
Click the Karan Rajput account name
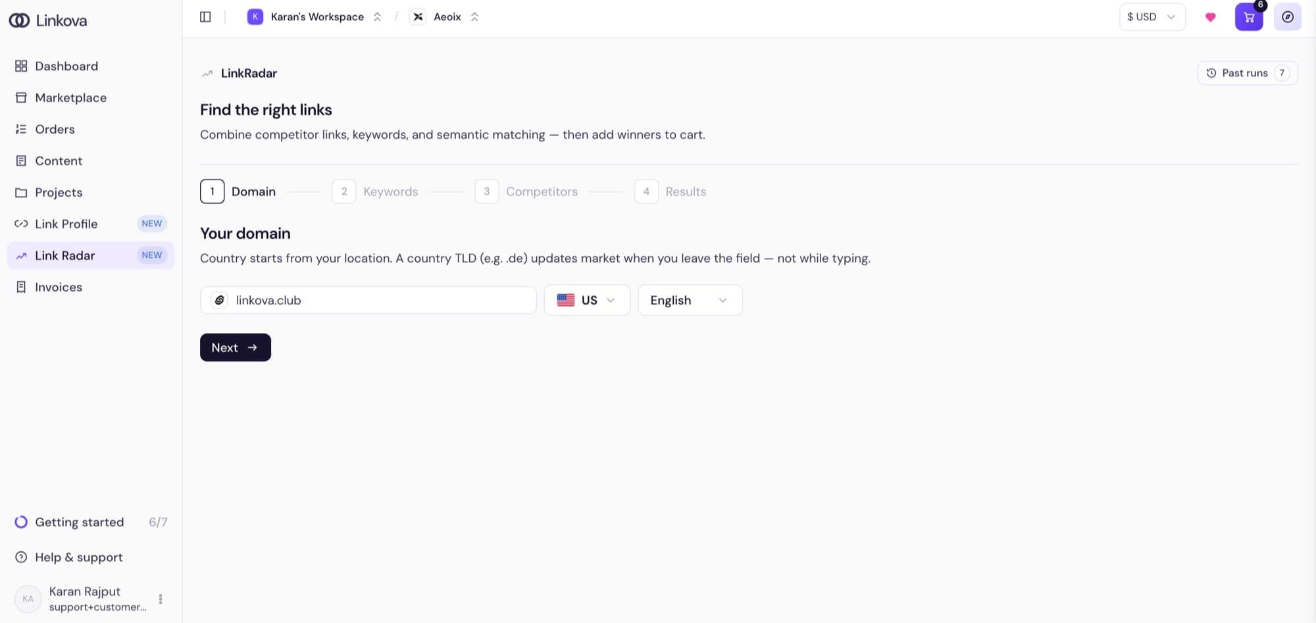point(85,591)
